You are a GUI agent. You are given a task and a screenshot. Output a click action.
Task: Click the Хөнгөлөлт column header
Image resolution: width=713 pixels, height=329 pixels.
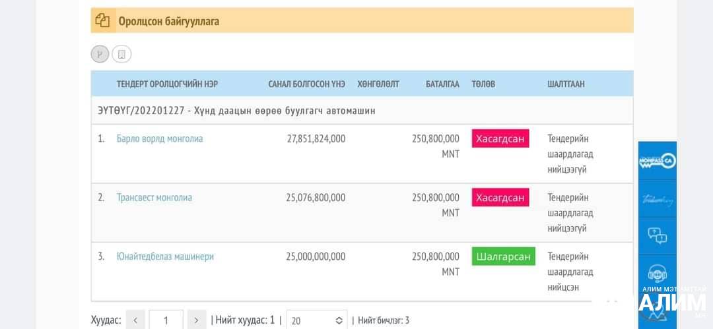point(378,84)
